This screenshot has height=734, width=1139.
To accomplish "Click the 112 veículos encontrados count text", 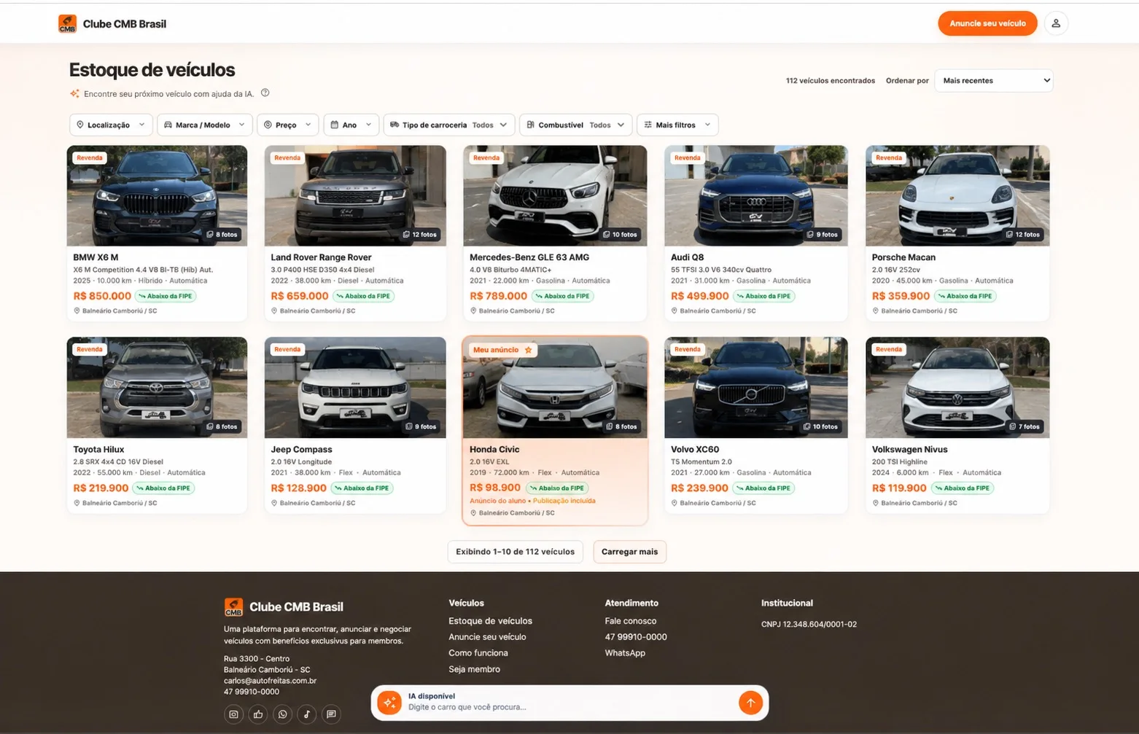I will click(x=831, y=81).
